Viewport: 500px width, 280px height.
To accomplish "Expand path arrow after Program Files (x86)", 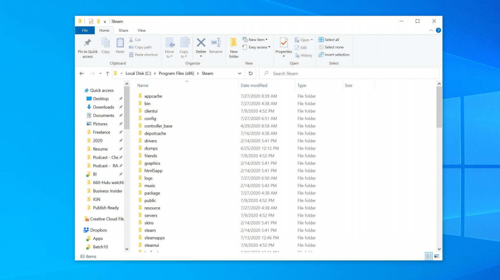I will 198,73.
